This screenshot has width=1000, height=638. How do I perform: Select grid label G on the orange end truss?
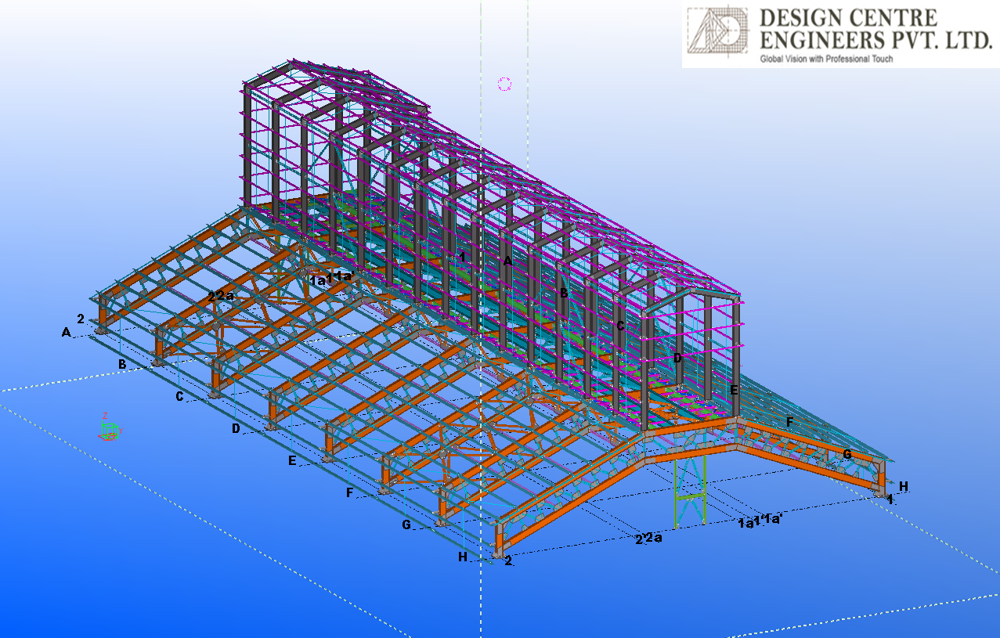tap(847, 454)
